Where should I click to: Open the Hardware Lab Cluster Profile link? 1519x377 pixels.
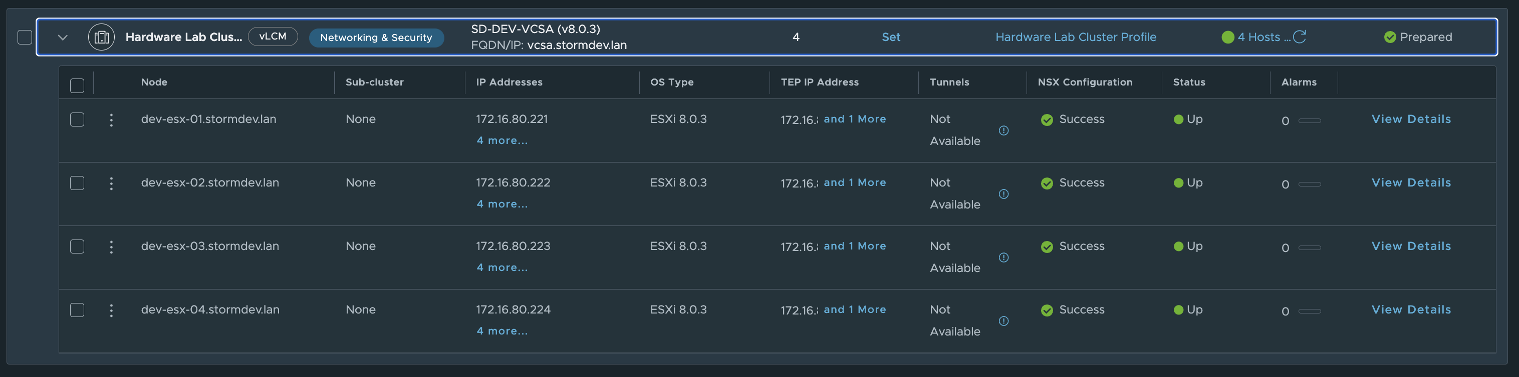pyautogui.click(x=1076, y=37)
